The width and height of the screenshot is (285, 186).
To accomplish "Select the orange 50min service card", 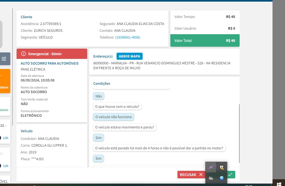I will pos(5,81).
